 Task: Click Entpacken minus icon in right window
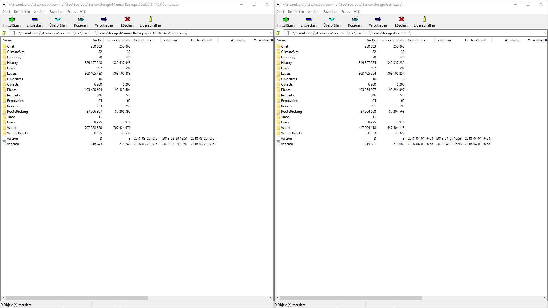tap(309, 19)
